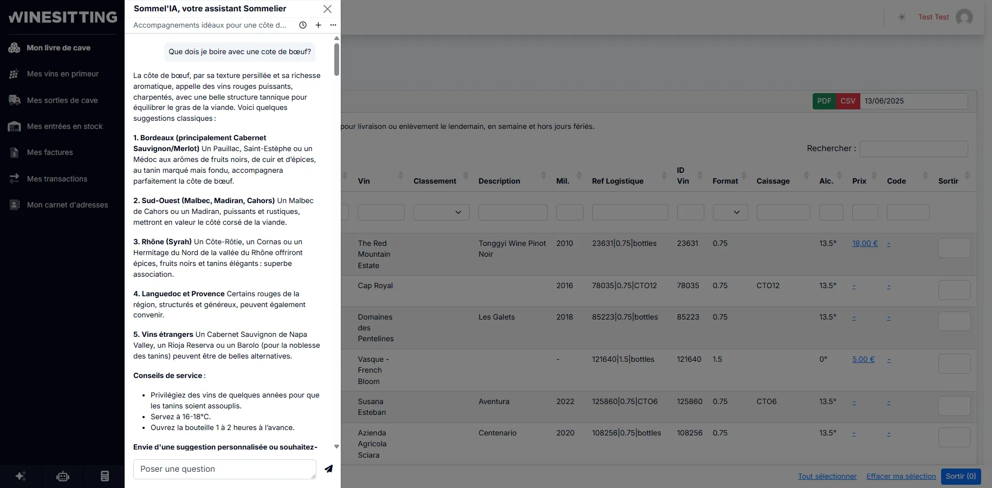The image size is (992, 488).
Task: Expand the Classement filter dropdown
Action: (441, 212)
